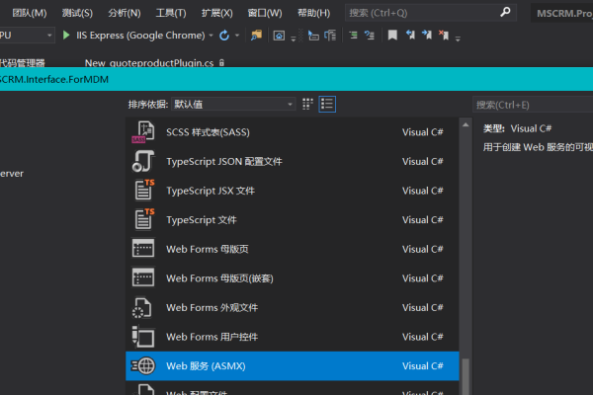Click the TypeScript JSX file icon
593x395 pixels.
click(144, 191)
